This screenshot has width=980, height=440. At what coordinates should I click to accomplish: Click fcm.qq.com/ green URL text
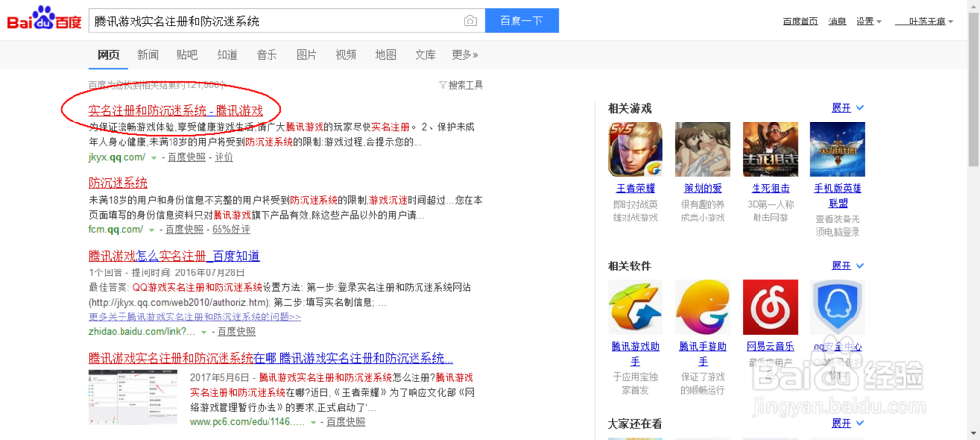[x=117, y=229]
